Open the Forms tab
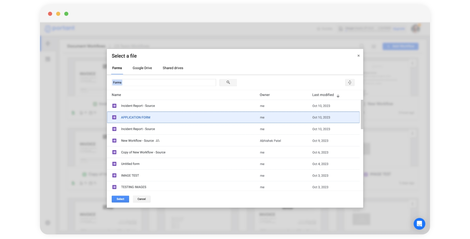 click(x=117, y=68)
